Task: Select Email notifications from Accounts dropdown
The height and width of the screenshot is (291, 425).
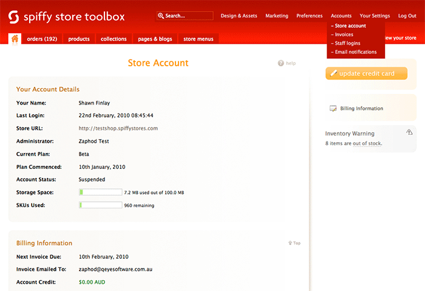Action: (356, 52)
